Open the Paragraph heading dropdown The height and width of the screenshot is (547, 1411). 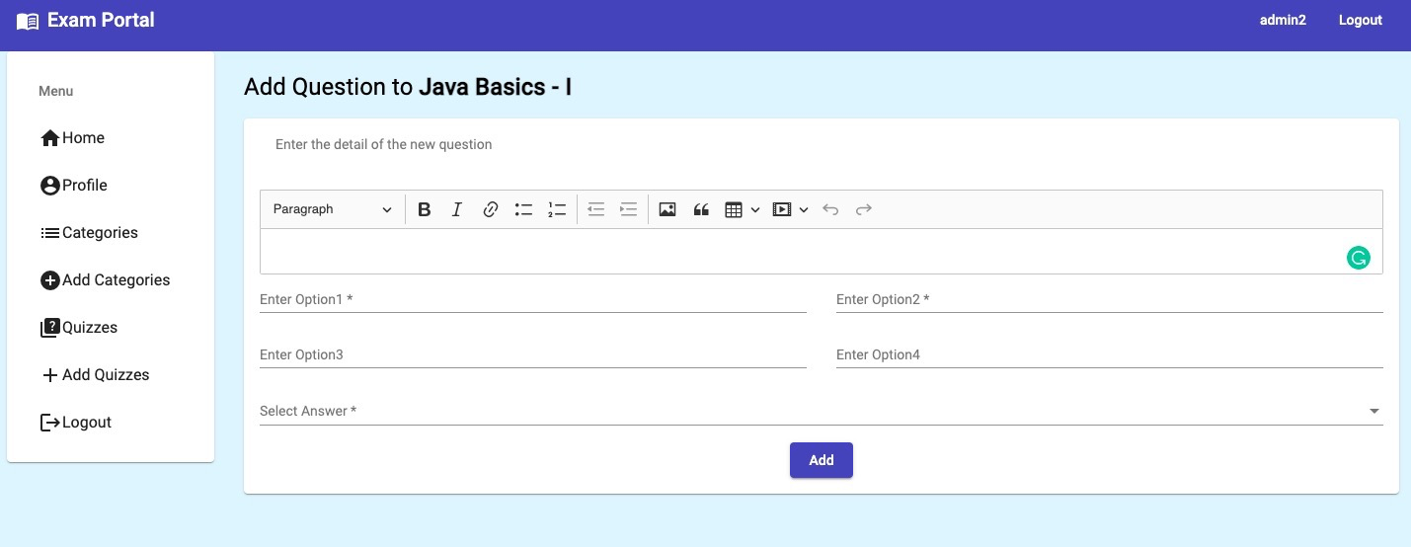tap(333, 209)
